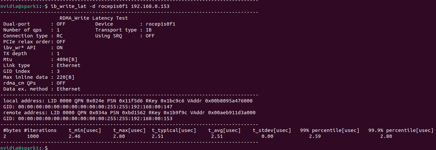Click the empty prompt at bottom
436x150 pixels.
tap(24, 148)
